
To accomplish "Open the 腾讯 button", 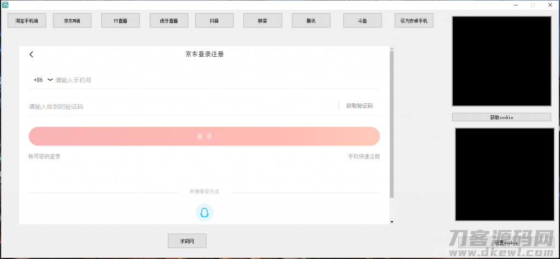I will 311,21.
